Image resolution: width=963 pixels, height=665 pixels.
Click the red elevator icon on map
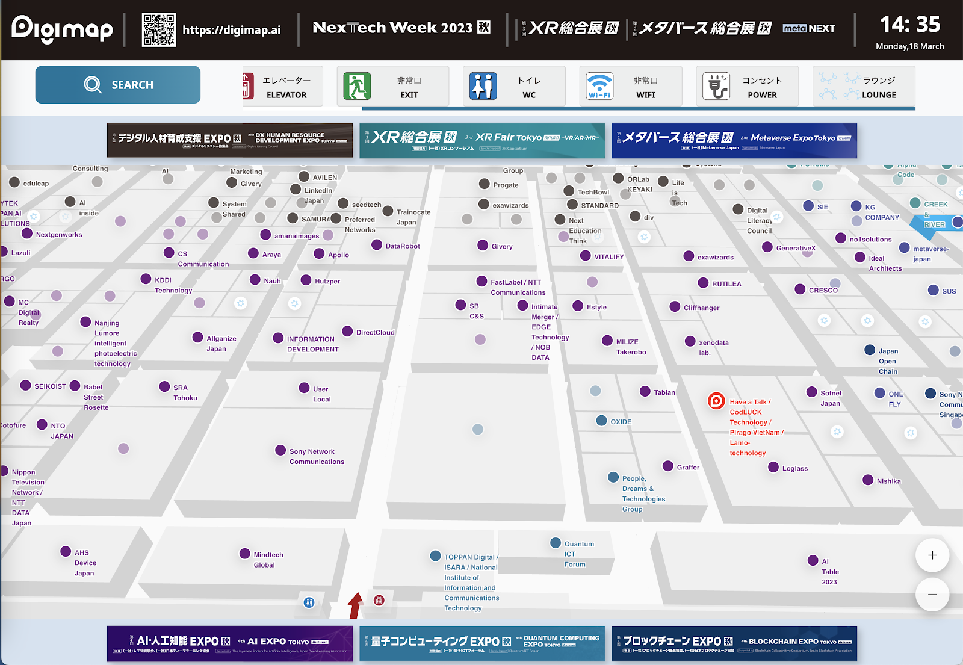(x=379, y=600)
